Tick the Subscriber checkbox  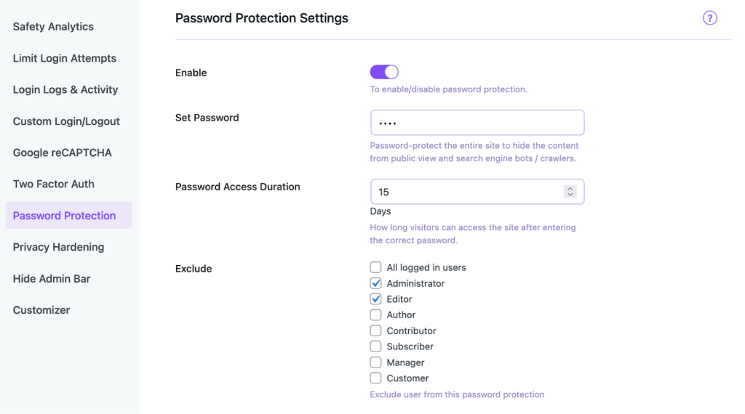click(x=375, y=346)
